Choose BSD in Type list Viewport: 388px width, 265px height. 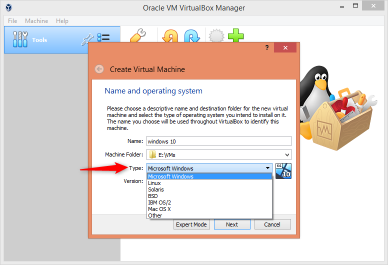[209, 196]
